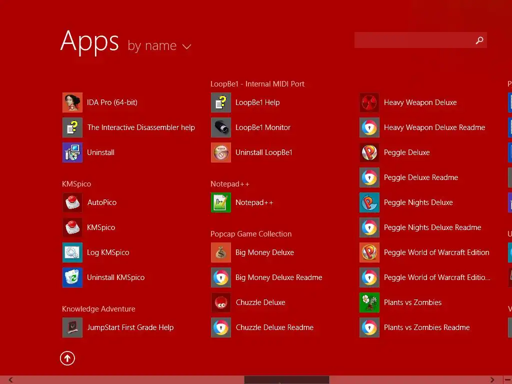Open the KMSpico app icon
512x384 pixels.
pos(72,227)
